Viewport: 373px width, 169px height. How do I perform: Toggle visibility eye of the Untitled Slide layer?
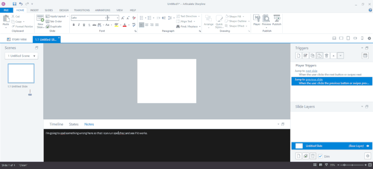tap(368, 146)
